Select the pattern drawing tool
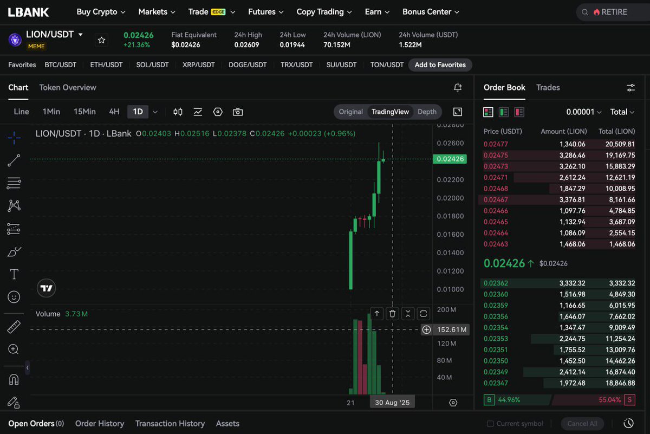The width and height of the screenshot is (650, 434). click(14, 206)
